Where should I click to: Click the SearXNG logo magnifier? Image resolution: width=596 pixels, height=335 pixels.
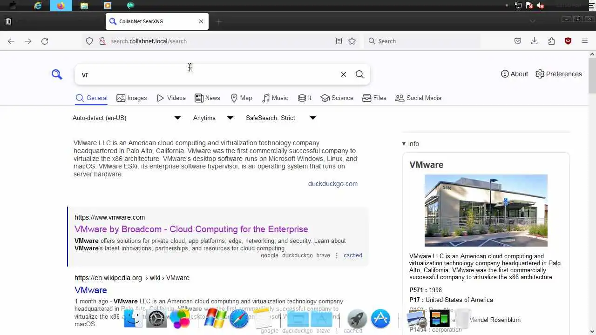57,74
